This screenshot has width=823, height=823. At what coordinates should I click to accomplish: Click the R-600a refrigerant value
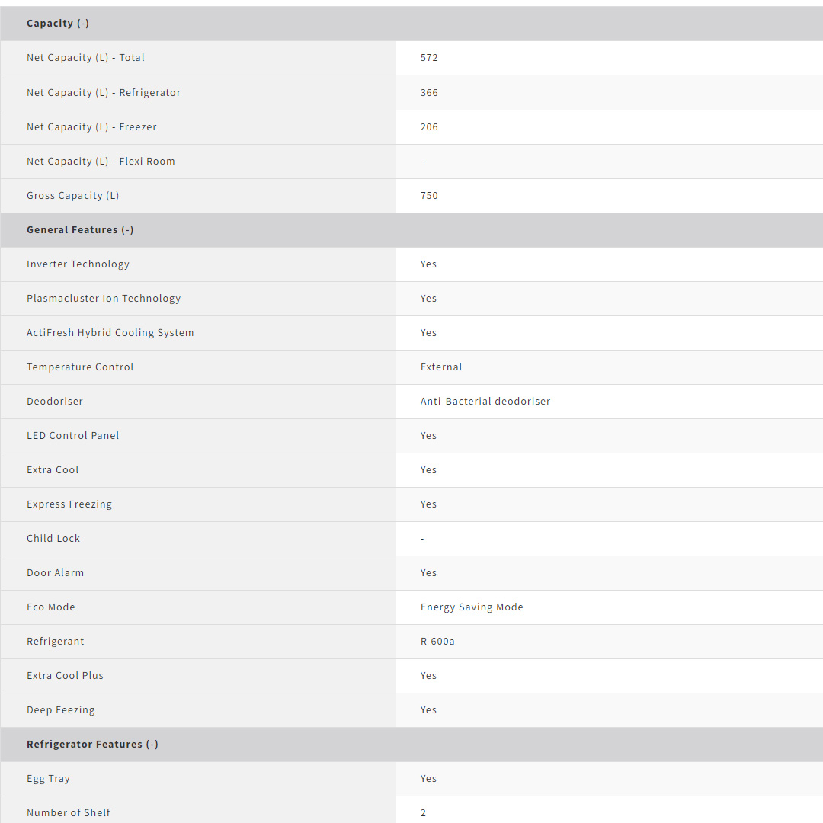(437, 642)
